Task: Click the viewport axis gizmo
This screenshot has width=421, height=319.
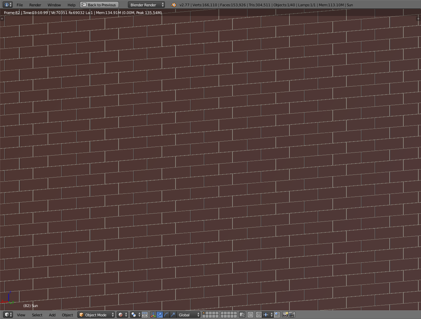Action: [x=8, y=298]
